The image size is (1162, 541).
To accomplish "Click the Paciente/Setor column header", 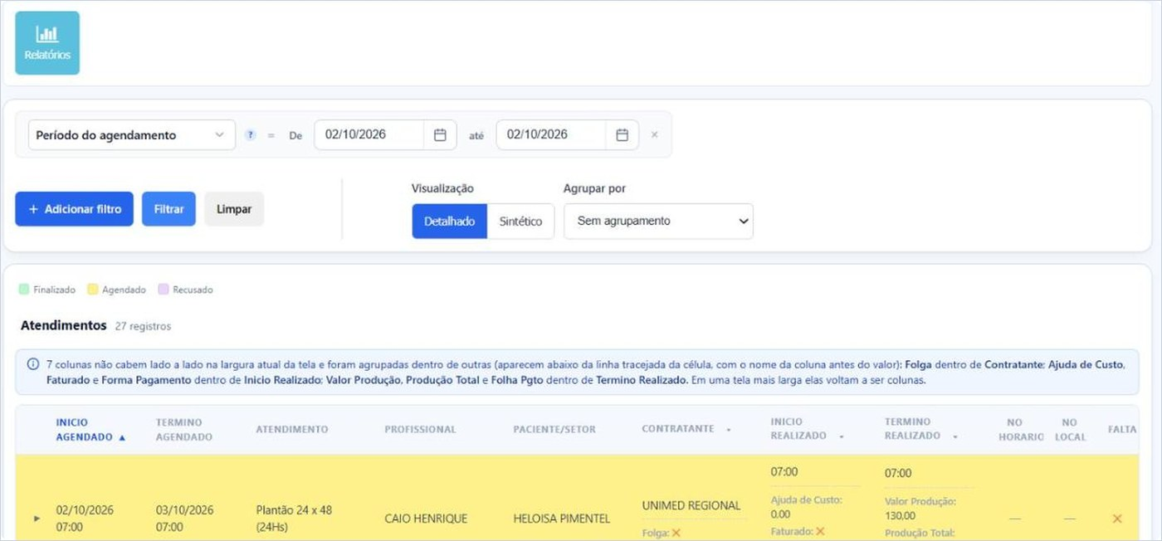I will pyautogui.click(x=554, y=430).
